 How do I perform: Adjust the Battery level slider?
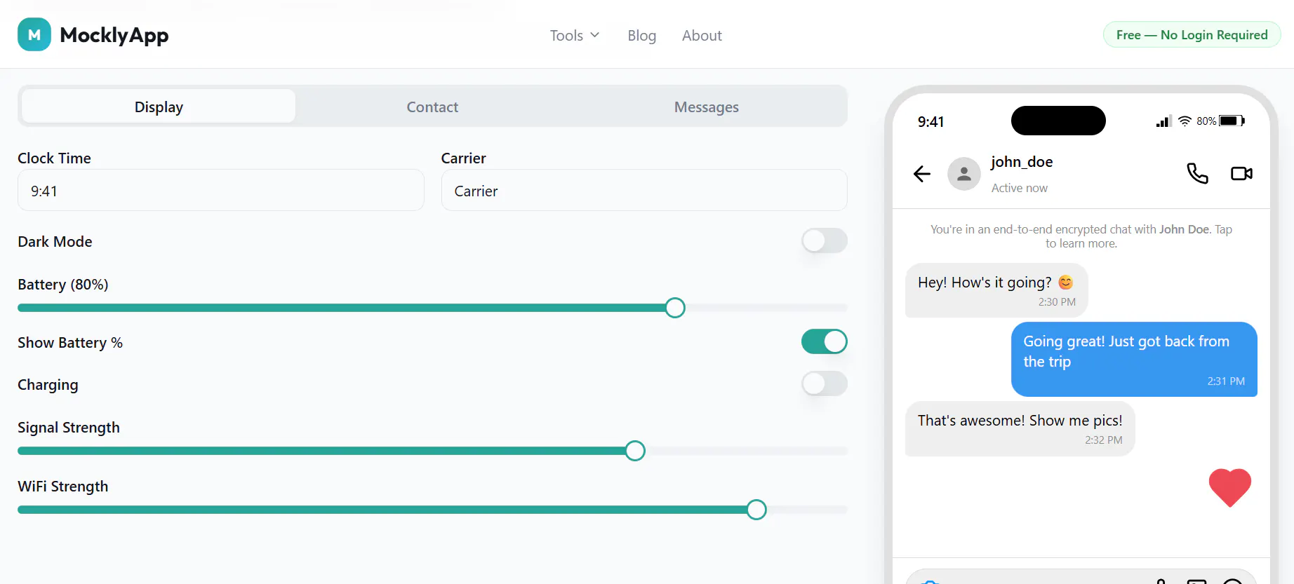(x=675, y=308)
